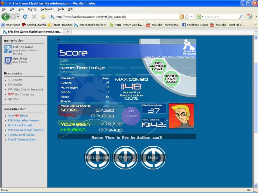Expand the bookmarks toolbar overflow chevron
This screenshot has width=258, height=193.
[255, 25]
